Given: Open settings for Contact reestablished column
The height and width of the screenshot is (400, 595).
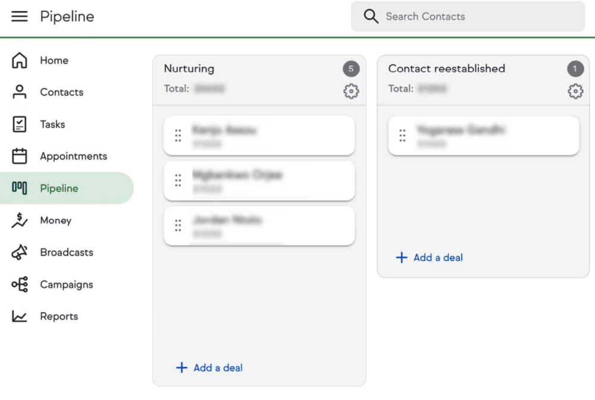Looking at the screenshot, I should coord(575,92).
